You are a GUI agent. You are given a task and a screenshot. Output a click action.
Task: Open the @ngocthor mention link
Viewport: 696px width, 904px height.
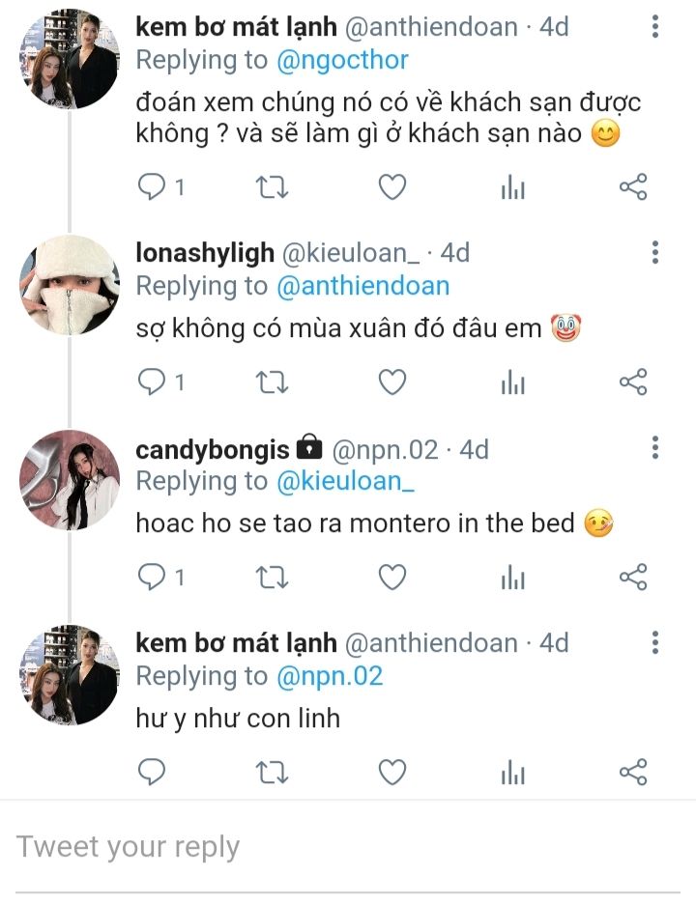tap(342, 60)
